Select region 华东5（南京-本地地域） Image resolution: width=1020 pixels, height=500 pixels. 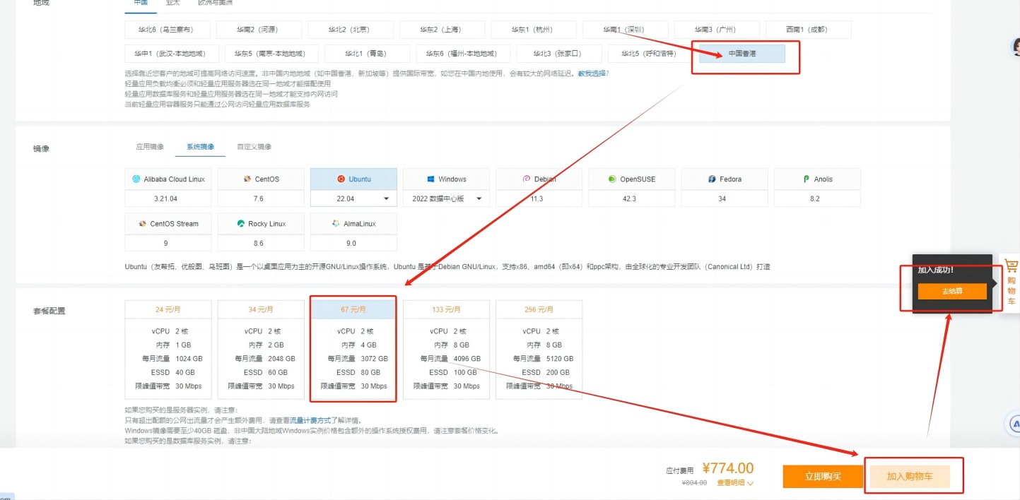tap(271, 54)
